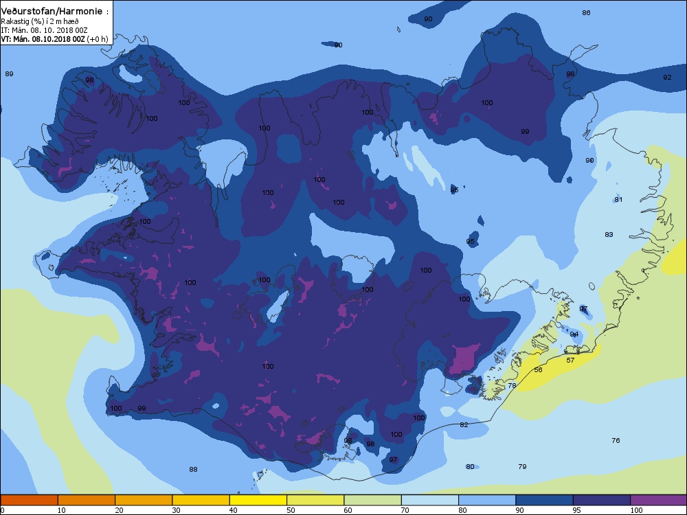Click the legend tick label 40

234,510
